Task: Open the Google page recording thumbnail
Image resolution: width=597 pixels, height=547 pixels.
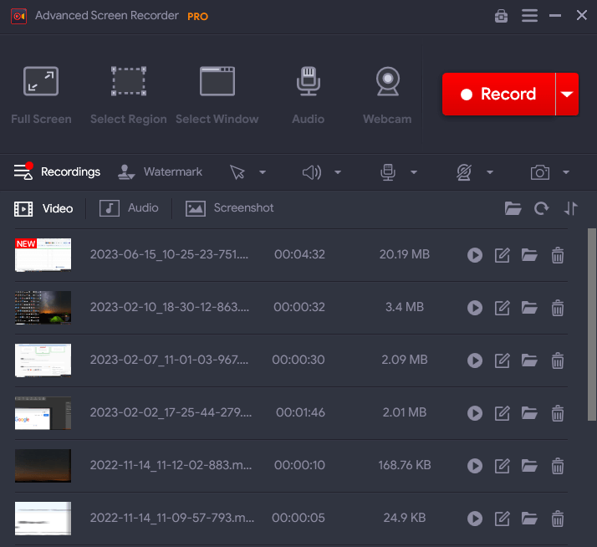Action: 43,413
